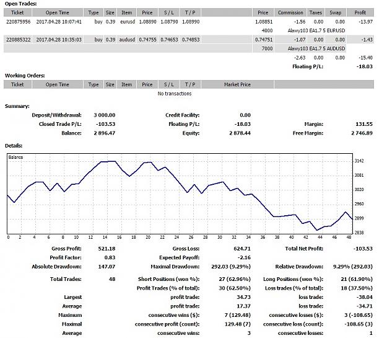Click take profit value 1.08990

[191, 22]
